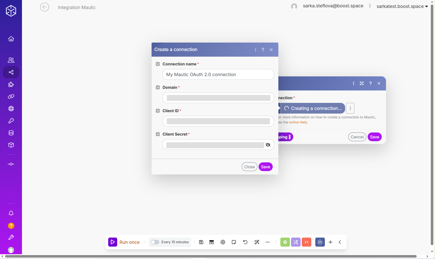This screenshot has width=435, height=259.
Task: Click the auto-align magic wand icon
Action: (x=257, y=242)
